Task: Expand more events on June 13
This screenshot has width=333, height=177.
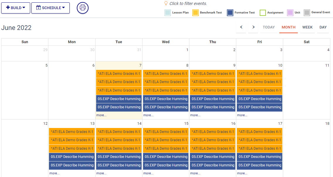Action: (54, 173)
